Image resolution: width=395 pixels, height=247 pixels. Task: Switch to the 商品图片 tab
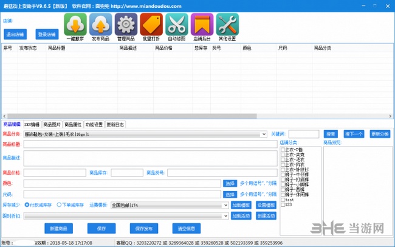point(52,124)
